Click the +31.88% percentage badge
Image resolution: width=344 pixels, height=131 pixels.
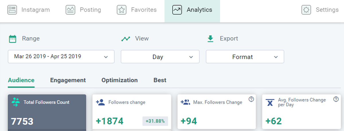tap(155, 121)
